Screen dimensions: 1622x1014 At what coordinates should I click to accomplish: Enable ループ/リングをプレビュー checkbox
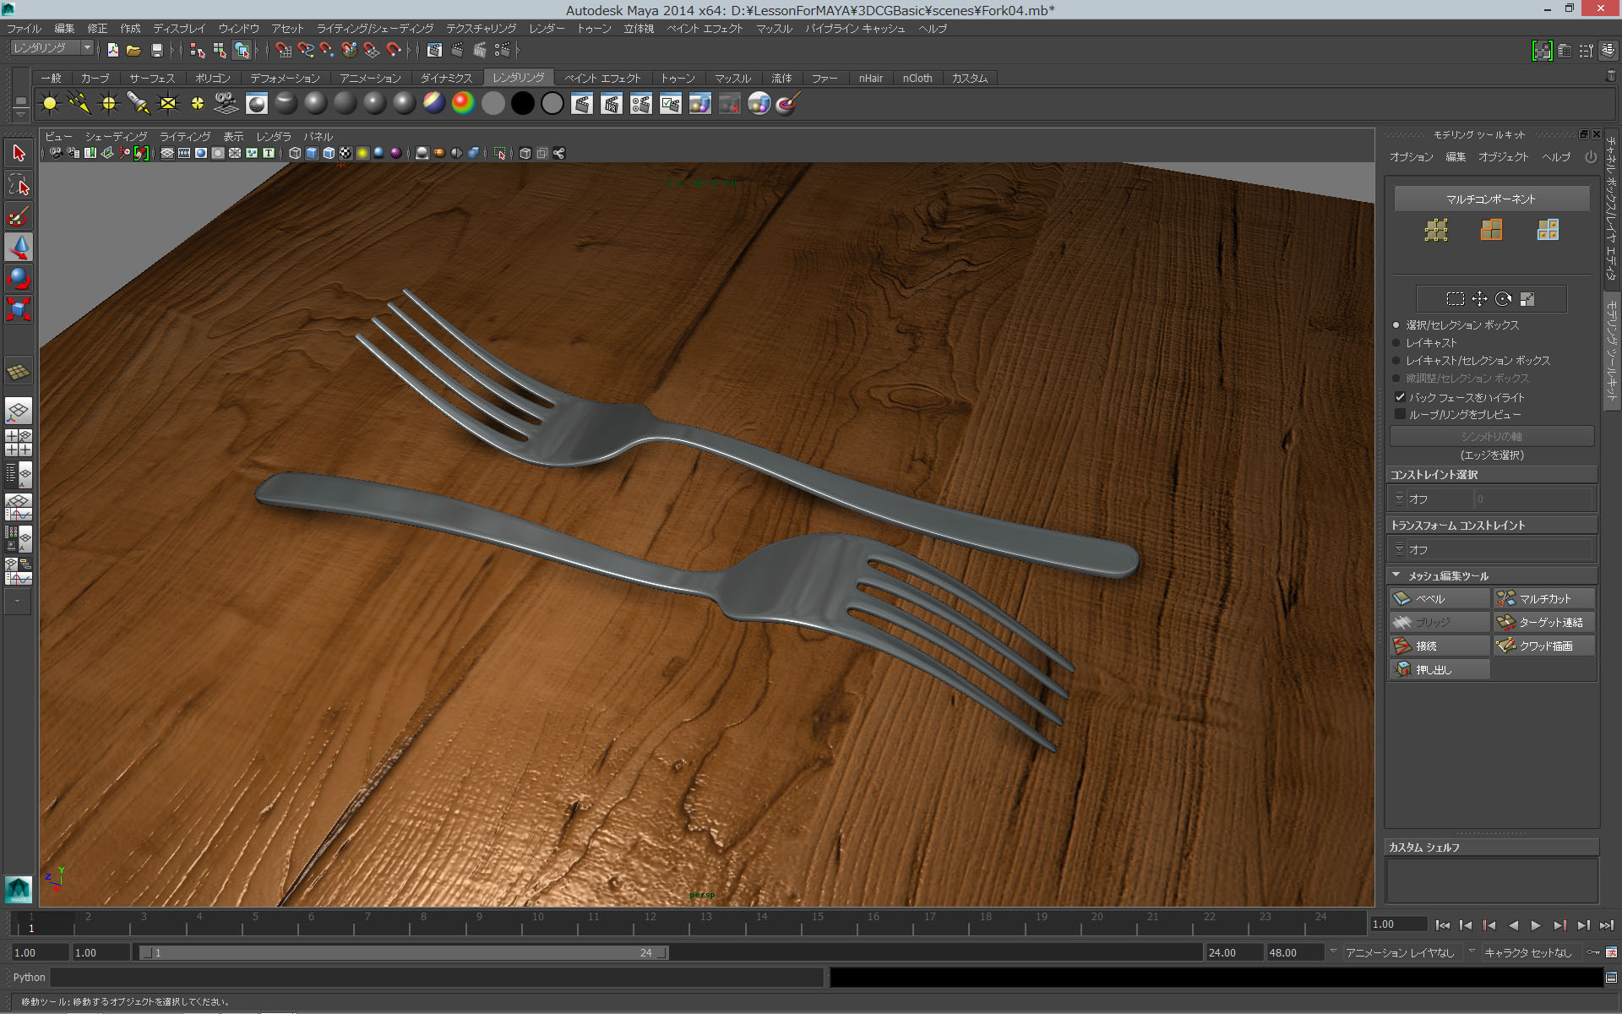[1401, 413]
